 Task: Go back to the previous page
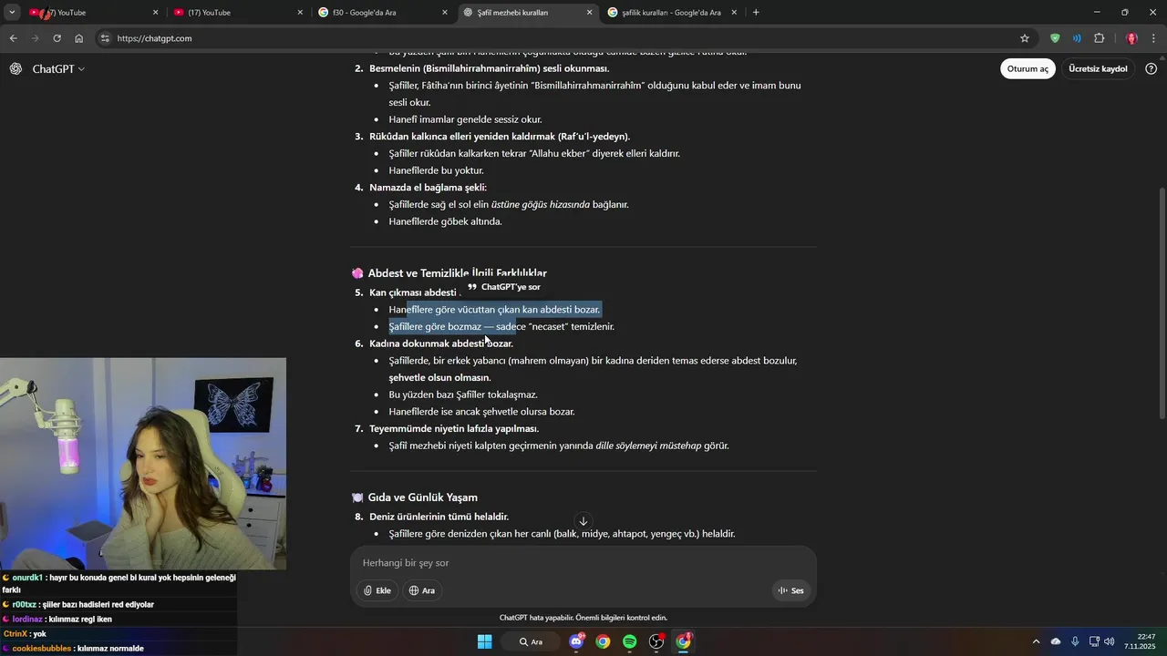click(13, 38)
